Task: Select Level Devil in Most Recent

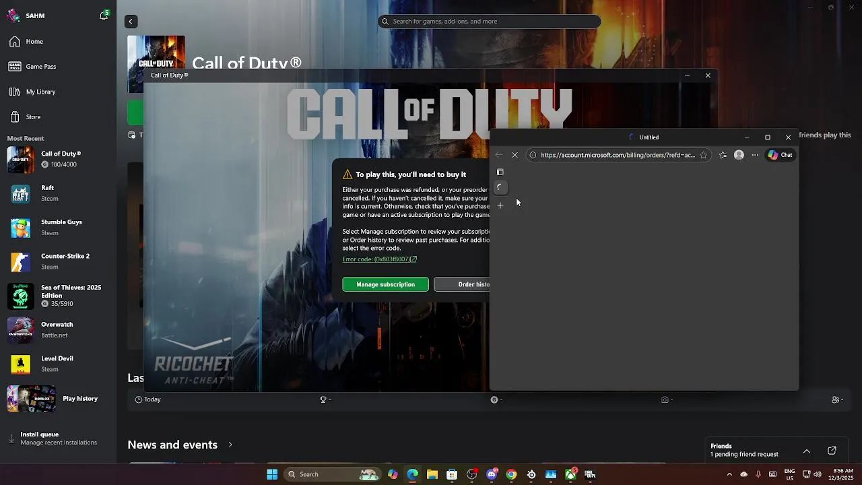Action: click(x=59, y=364)
